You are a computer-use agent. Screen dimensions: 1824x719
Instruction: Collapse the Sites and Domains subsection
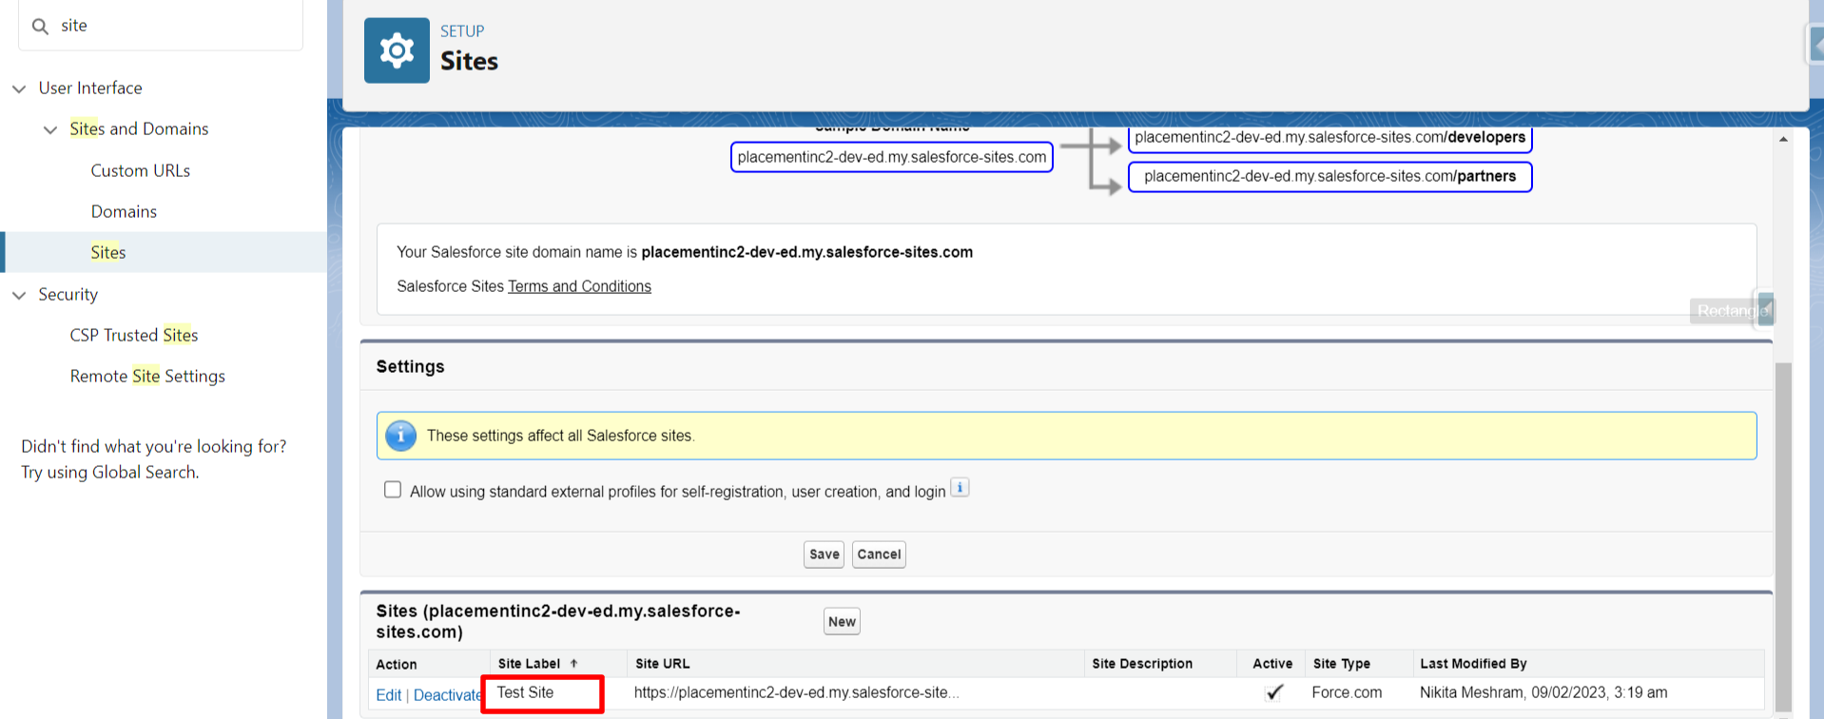tap(50, 129)
